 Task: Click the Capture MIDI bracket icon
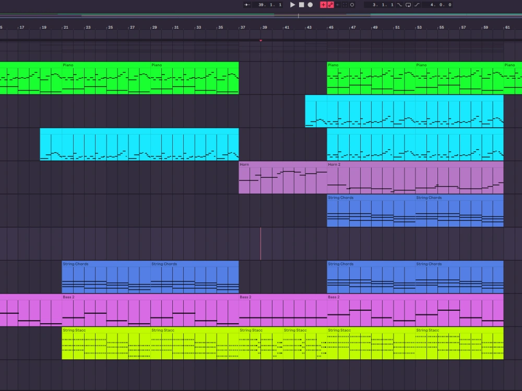point(345,5)
